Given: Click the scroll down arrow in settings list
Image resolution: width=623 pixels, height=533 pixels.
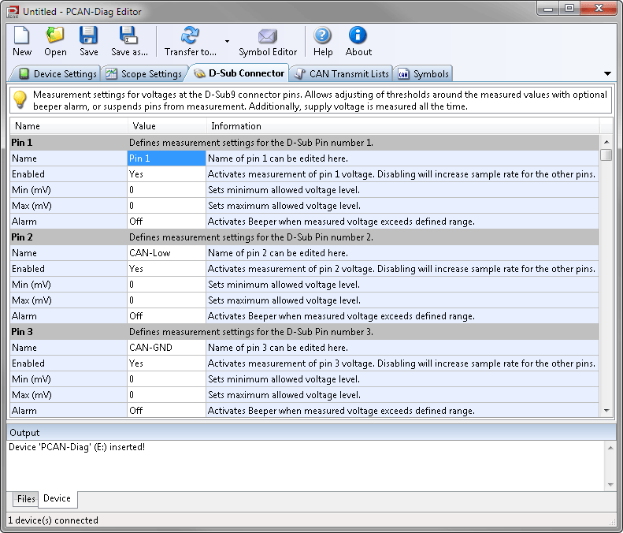Looking at the screenshot, I should click(606, 411).
